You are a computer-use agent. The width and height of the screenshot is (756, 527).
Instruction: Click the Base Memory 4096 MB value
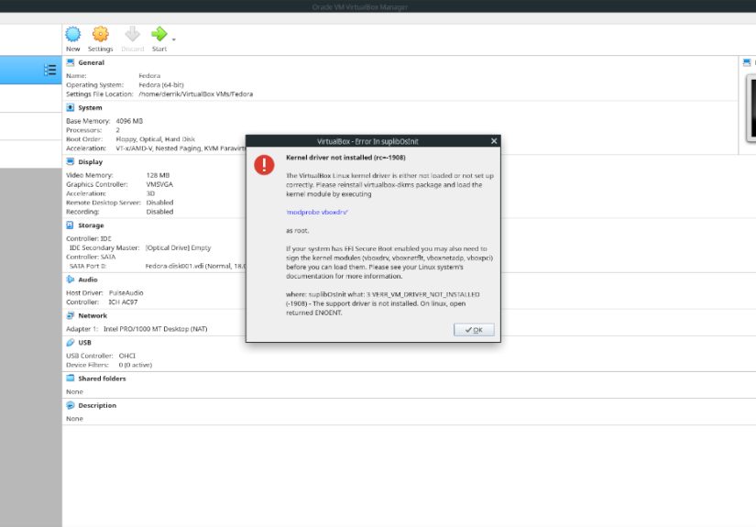[x=129, y=121]
